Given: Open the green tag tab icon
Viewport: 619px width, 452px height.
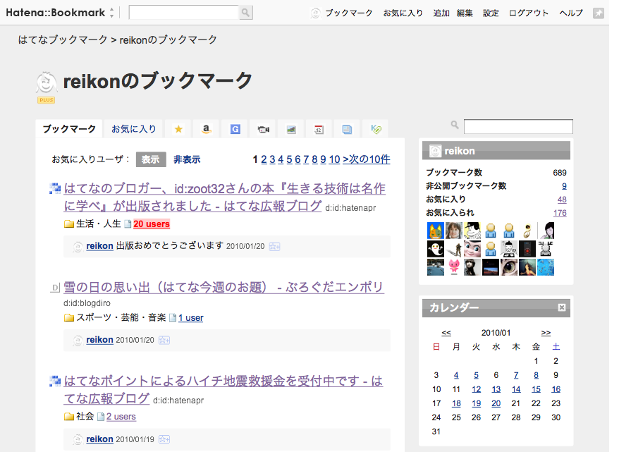Looking at the screenshot, I should [x=376, y=129].
